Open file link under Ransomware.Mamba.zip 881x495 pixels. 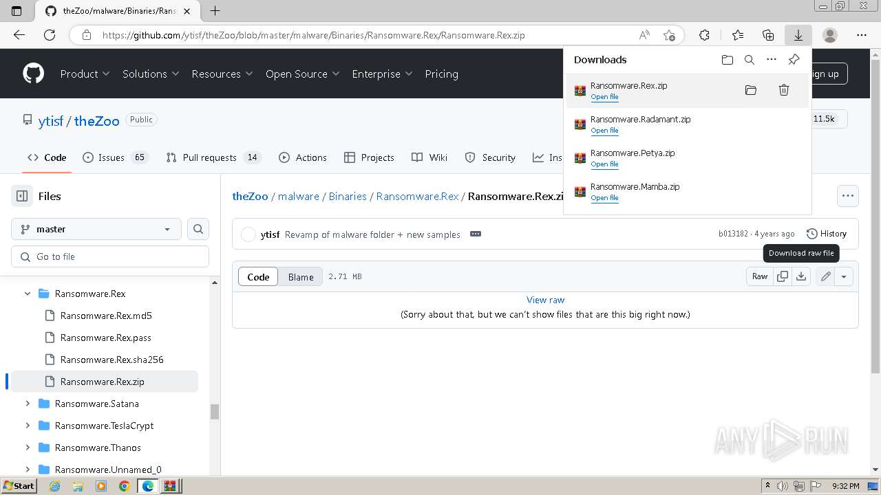pos(604,198)
